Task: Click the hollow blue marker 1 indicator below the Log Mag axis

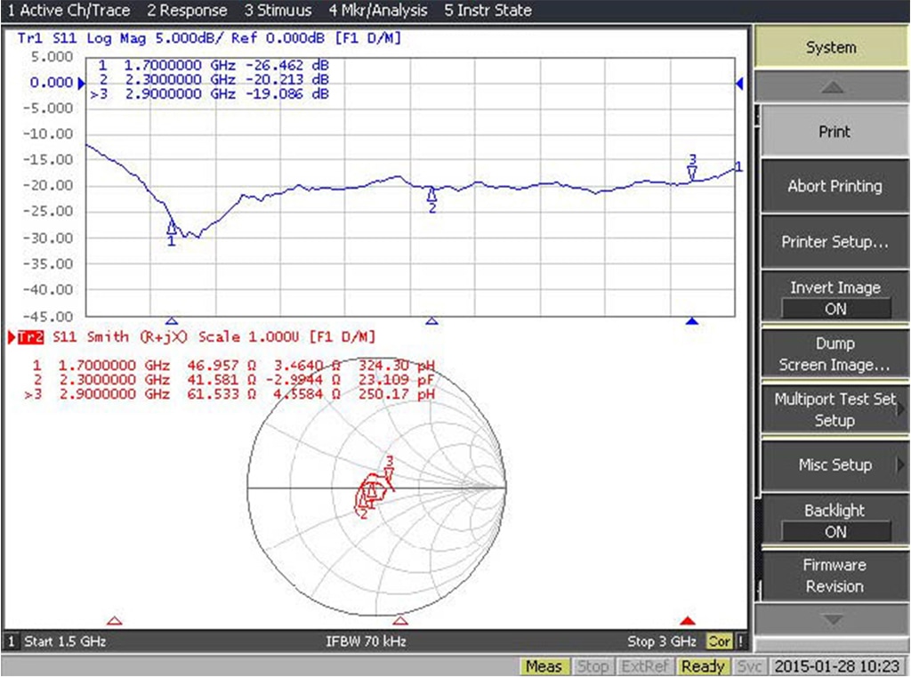Action: [x=172, y=320]
